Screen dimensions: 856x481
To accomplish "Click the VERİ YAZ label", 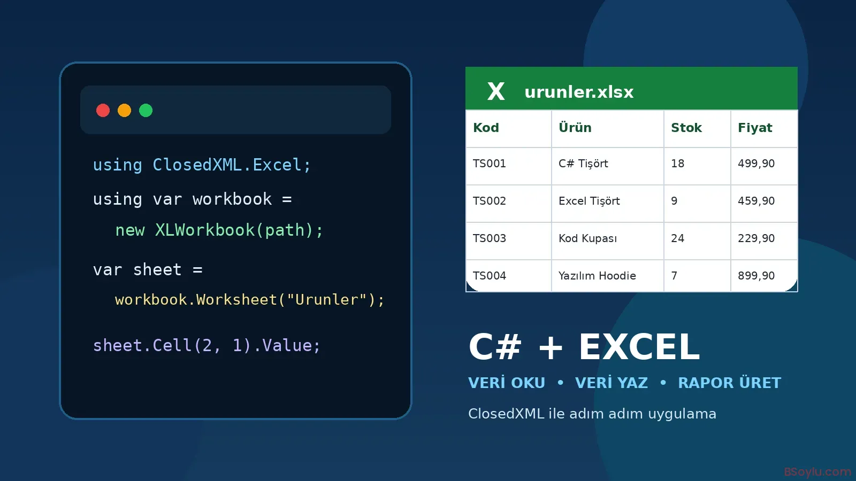I will click(612, 383).
